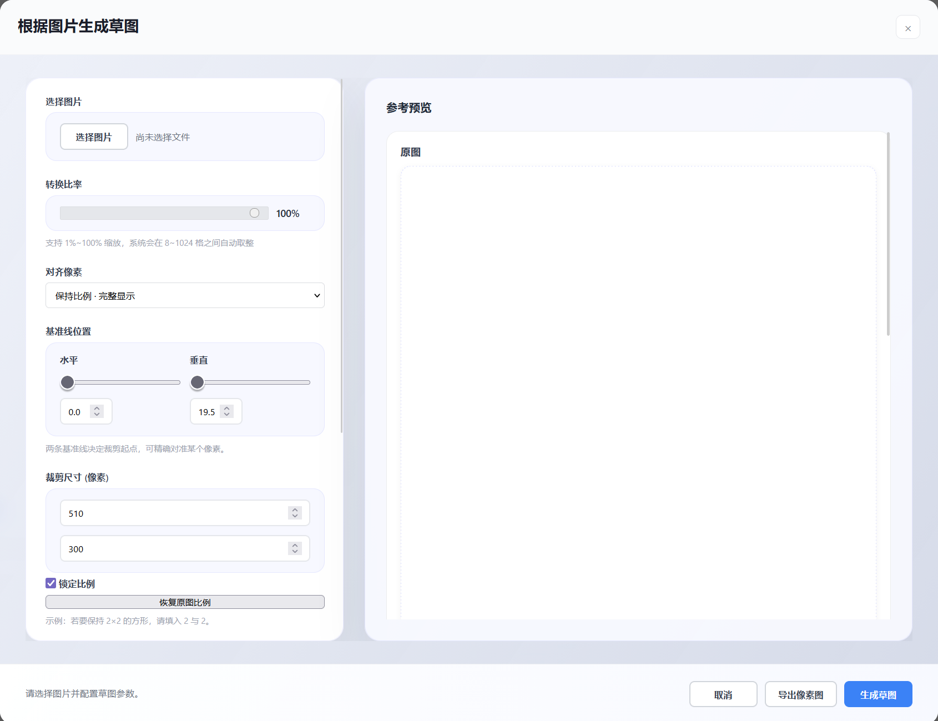This screenshot has height=721, width=938.
Task: Decrease the 水平 value with down arrow
Action: tap(97, 415)
